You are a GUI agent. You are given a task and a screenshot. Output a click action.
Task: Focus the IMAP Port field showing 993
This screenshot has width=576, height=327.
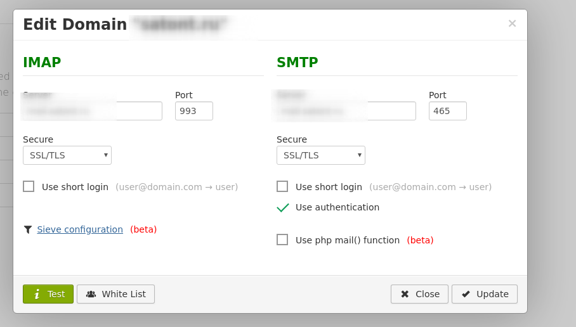pyautogui.click(x=194, y=111)
